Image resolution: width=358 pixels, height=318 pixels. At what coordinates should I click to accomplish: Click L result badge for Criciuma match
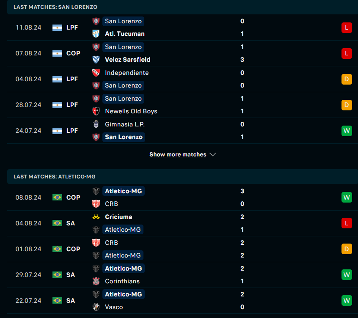pyautogui.click(x=347, y=223)
